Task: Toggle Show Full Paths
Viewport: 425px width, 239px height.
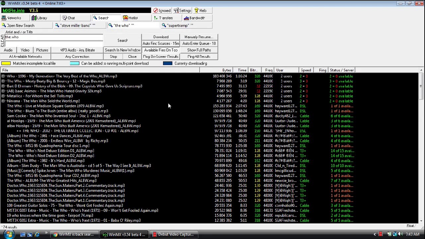Action: tap(199, 50)
